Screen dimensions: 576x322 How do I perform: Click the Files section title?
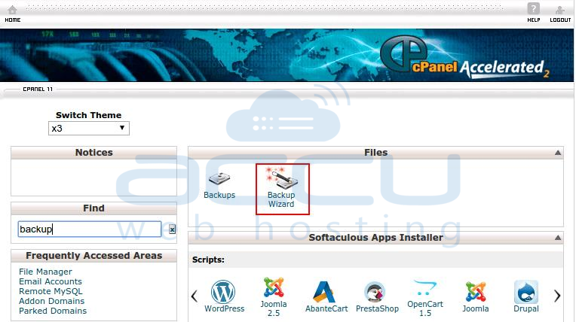click(375, 153)
